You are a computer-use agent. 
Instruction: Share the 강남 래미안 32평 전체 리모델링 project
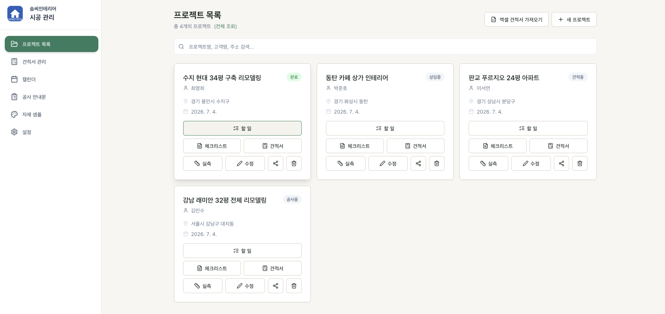[x=276, y=286]
